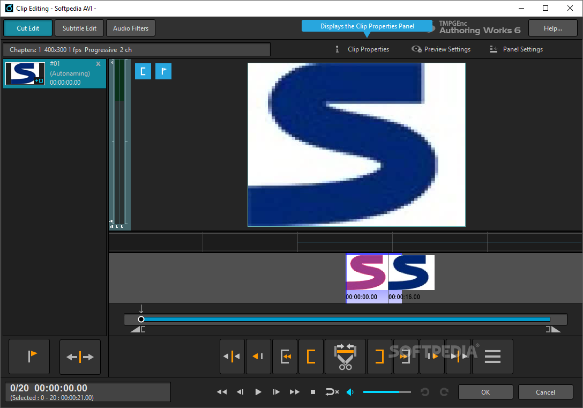Add chapter with orange flag button
Screen dimensions: 583x408
coord(29,357)
